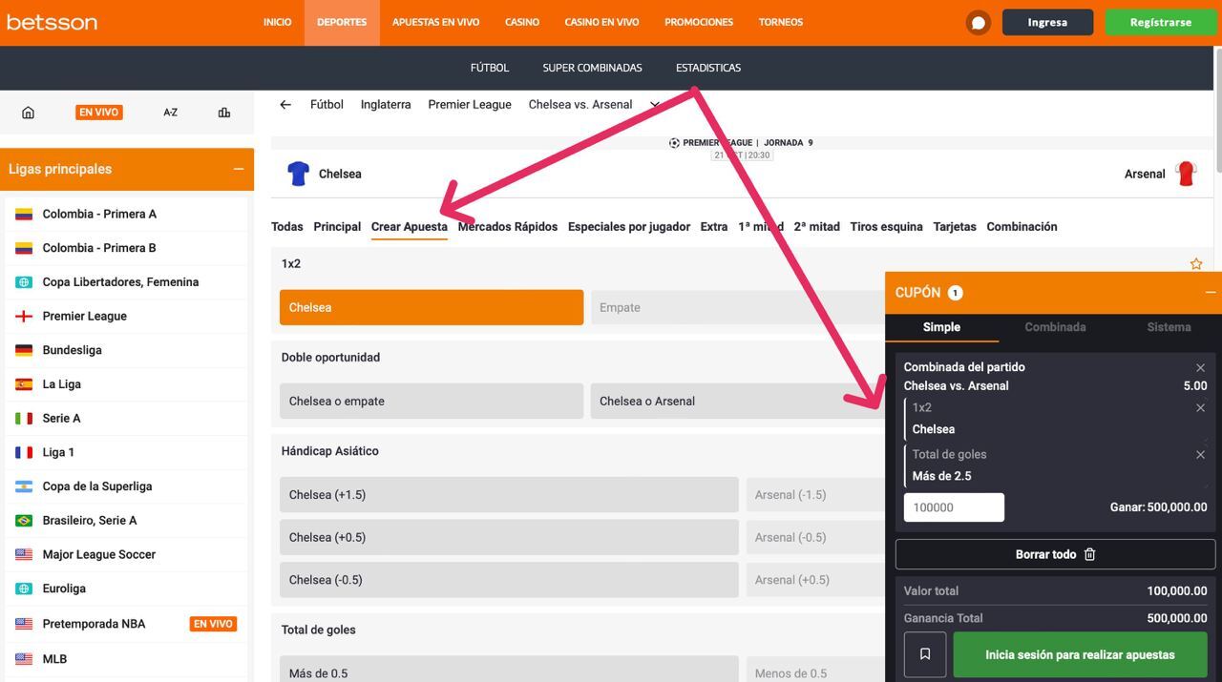
Task: Click the Ingresa login button
Action: (x=1047, y=22)
